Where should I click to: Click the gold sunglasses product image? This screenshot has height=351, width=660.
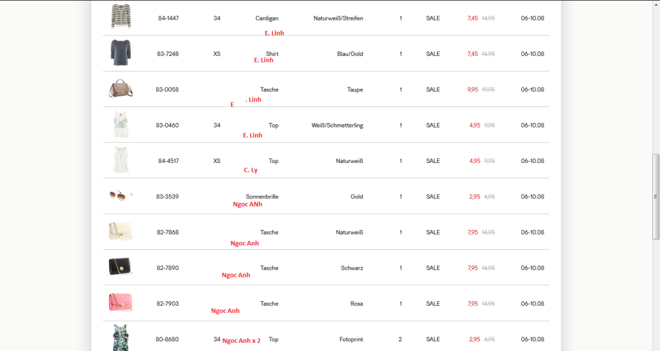[x=118, y=195]
